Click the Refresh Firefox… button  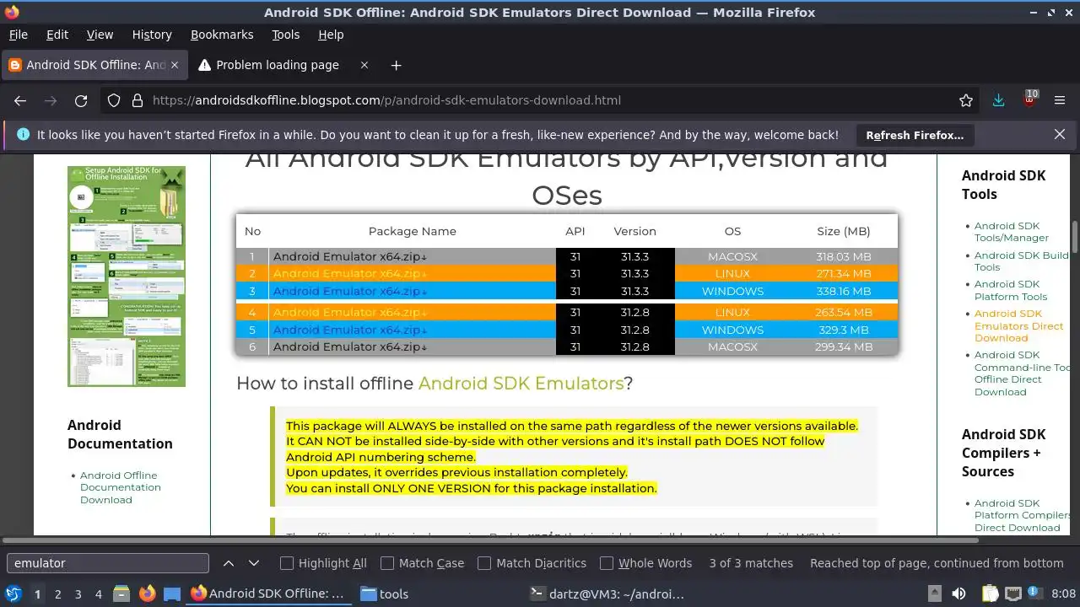point(915,135)
